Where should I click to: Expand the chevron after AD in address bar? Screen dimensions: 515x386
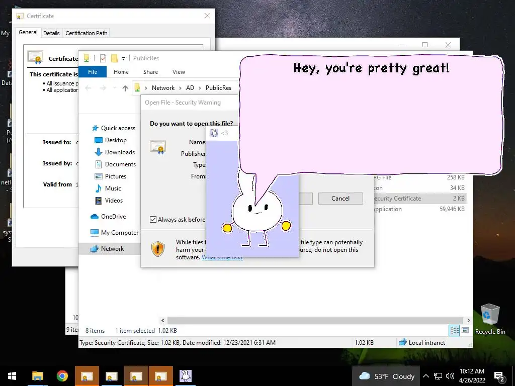[x=200, y=88]
